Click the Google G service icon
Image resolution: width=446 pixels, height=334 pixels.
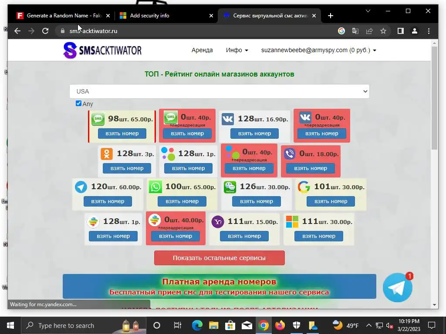[304, 187]
